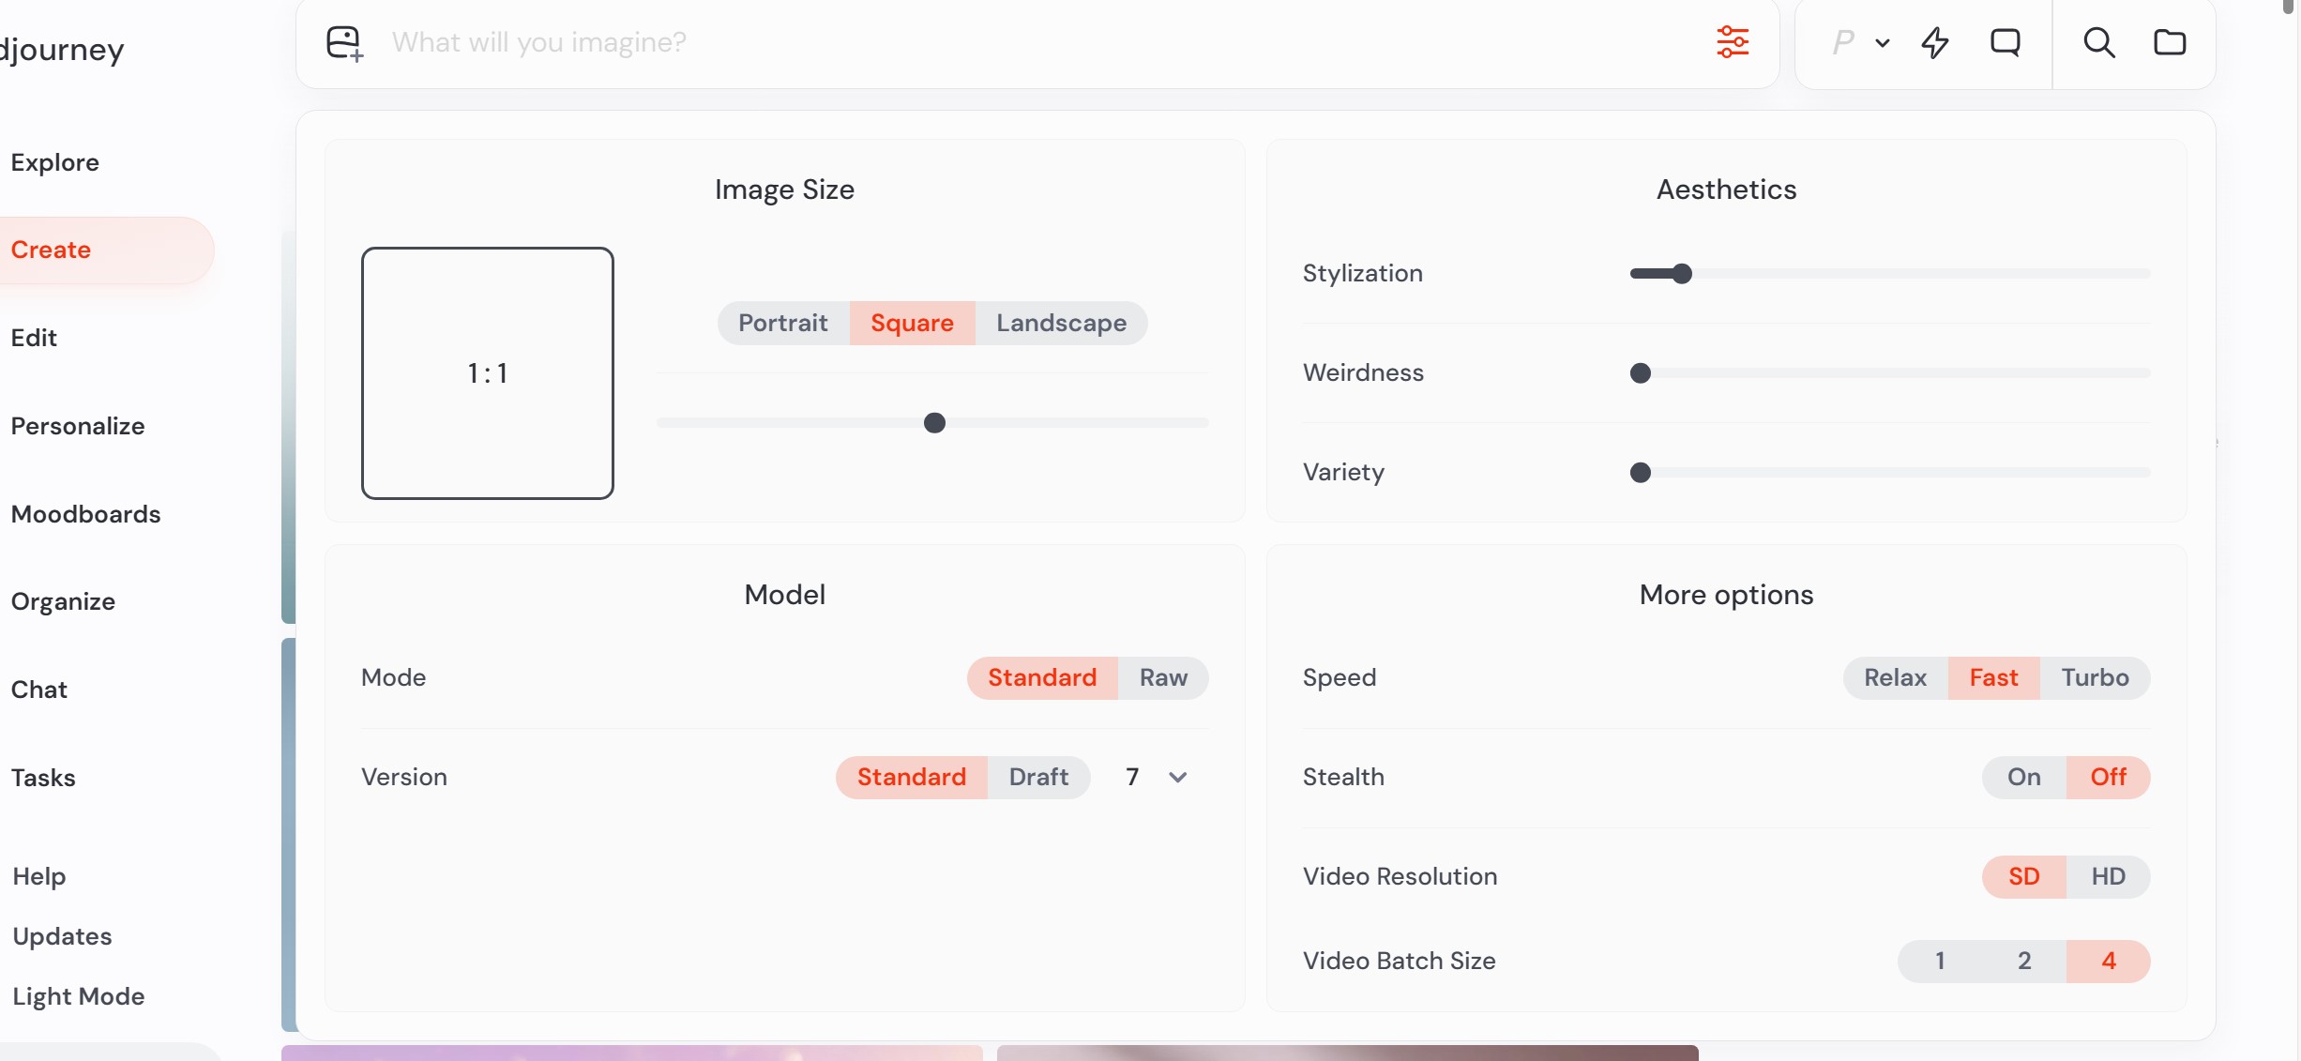The height and width of the screenshot is (1061, 2301).
Task: Click the add image to prompt icon
Action: (343, 43)
